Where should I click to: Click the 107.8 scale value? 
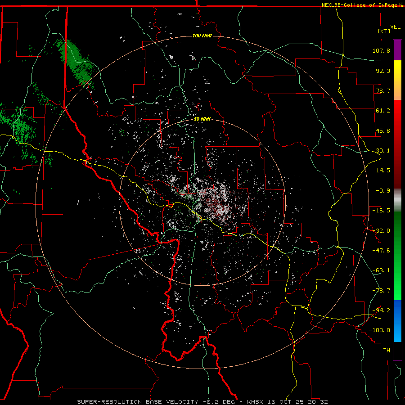pos(381,50)
